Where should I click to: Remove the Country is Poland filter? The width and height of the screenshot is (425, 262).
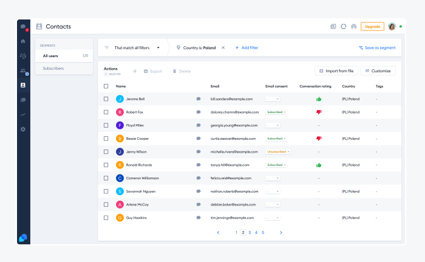[x=223, y=47]
